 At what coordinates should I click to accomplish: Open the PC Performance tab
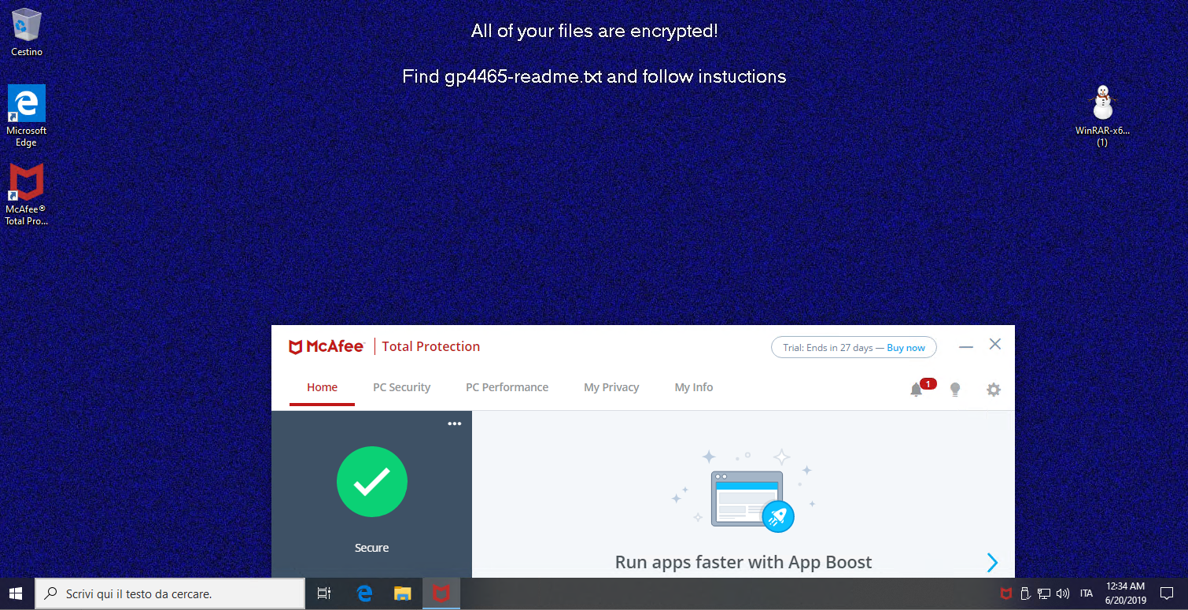pyautogui.click(x=507, y=387)
